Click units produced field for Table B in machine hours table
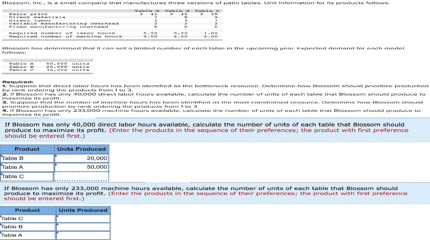 coord(83,227)
